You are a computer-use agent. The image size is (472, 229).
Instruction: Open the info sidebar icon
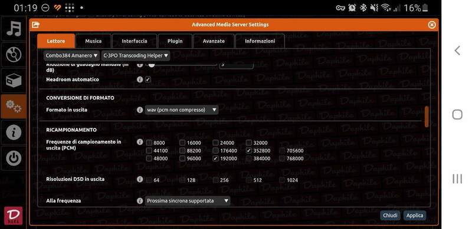pyautogui.click(x=14, y=132)
